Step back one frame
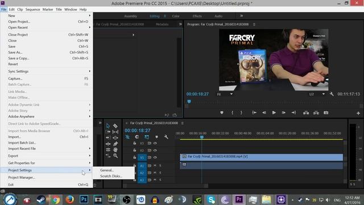The height and width of the screenshot is (205, 364). click(264, 113)
